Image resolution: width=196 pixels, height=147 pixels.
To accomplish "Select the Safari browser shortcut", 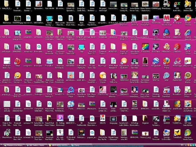I will coord(166,75).
